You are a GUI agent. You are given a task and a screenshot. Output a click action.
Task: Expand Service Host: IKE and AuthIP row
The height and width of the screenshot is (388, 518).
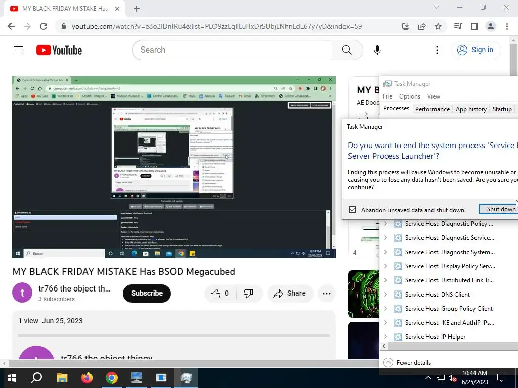click(x=385, y=323)
